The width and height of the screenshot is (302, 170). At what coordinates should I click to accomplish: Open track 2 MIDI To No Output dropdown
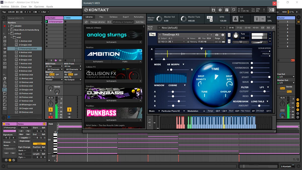pyautogui.click(x=73, y=80)
